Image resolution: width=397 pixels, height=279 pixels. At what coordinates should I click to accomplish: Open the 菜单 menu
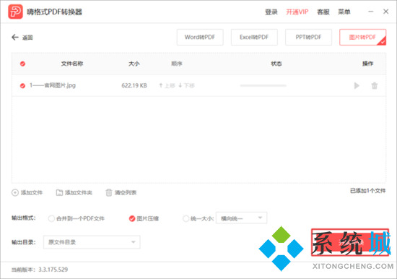[x=344, y=12]
